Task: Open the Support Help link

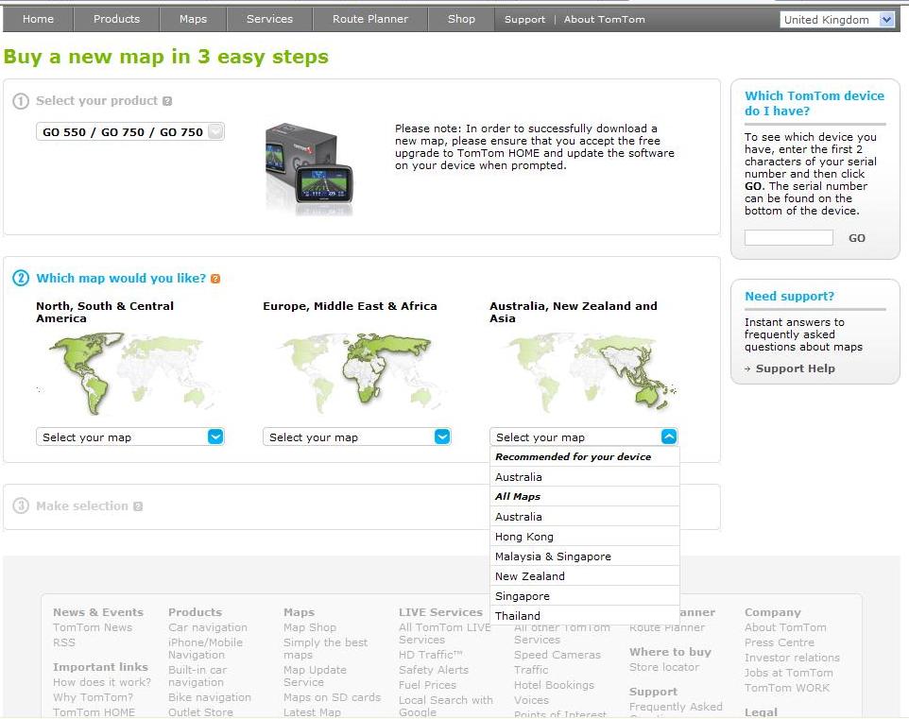Action: pyautogui.click(x=796, y=368)
